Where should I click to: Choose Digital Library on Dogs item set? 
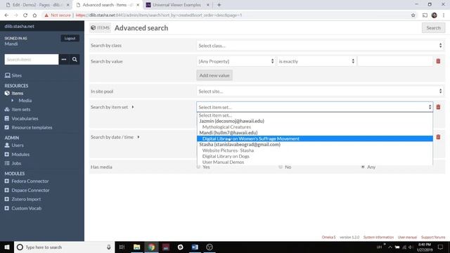(x=315, y=156)
